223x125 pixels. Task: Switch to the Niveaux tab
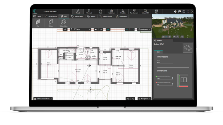pyautogui.click(x=91, y=16)
